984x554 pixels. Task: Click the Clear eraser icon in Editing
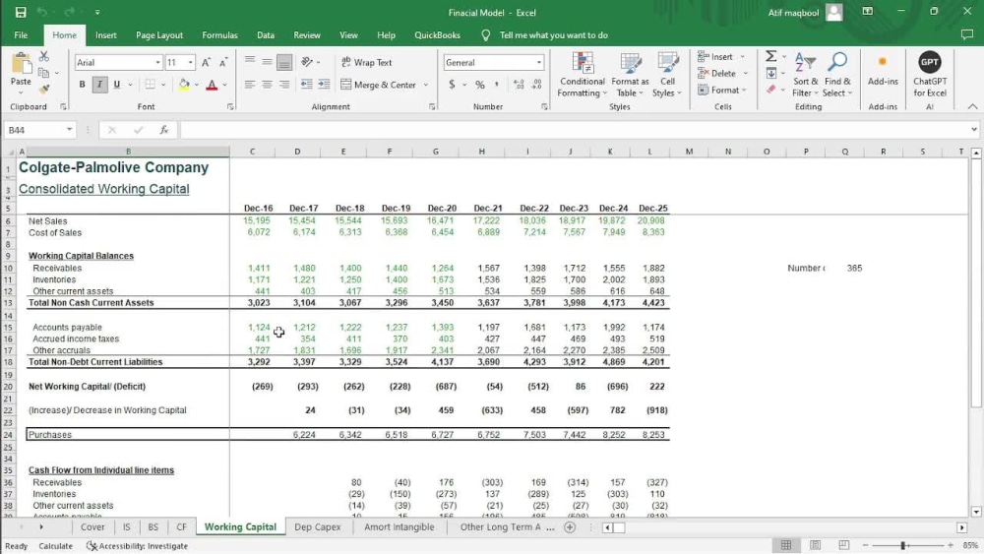point(771,90)
